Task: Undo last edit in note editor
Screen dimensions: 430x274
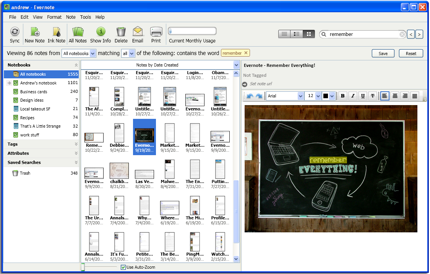Action: [250, 96]
